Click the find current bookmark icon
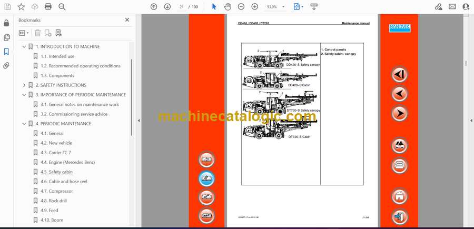This screenshot has width=474, height=229. coord(58,33)
